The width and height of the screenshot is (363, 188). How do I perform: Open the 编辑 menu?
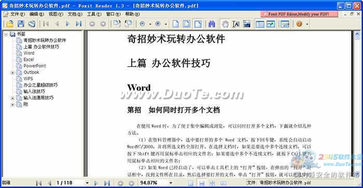tap(37, 15)
